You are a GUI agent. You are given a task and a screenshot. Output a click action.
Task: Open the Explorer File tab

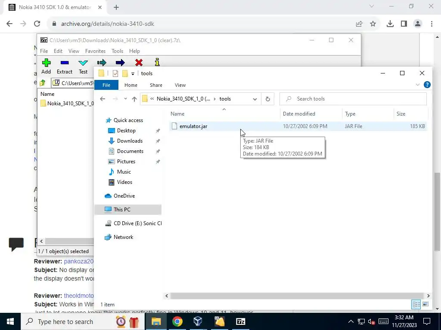click(x=106, y=85)
